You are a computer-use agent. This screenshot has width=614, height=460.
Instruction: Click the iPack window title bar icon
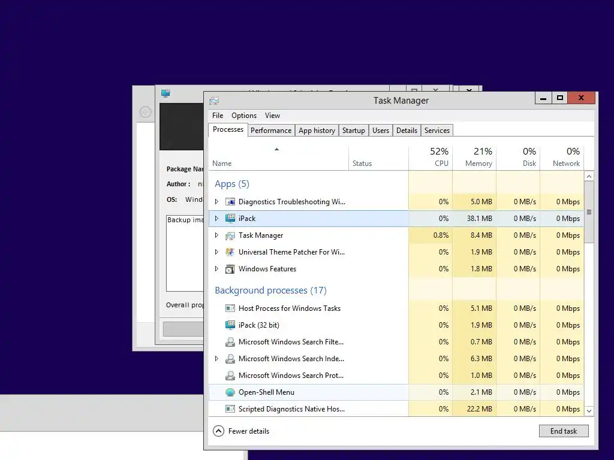[x=165, y=93]
